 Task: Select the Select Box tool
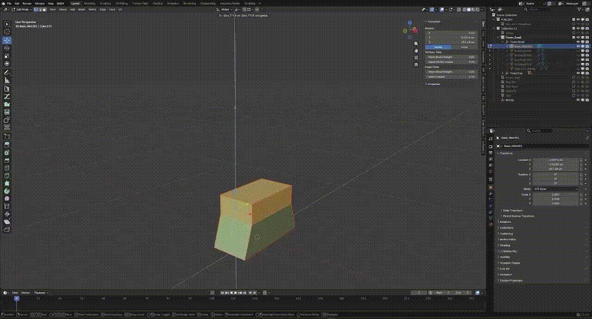pyautogui.click(x=7, y=24)
